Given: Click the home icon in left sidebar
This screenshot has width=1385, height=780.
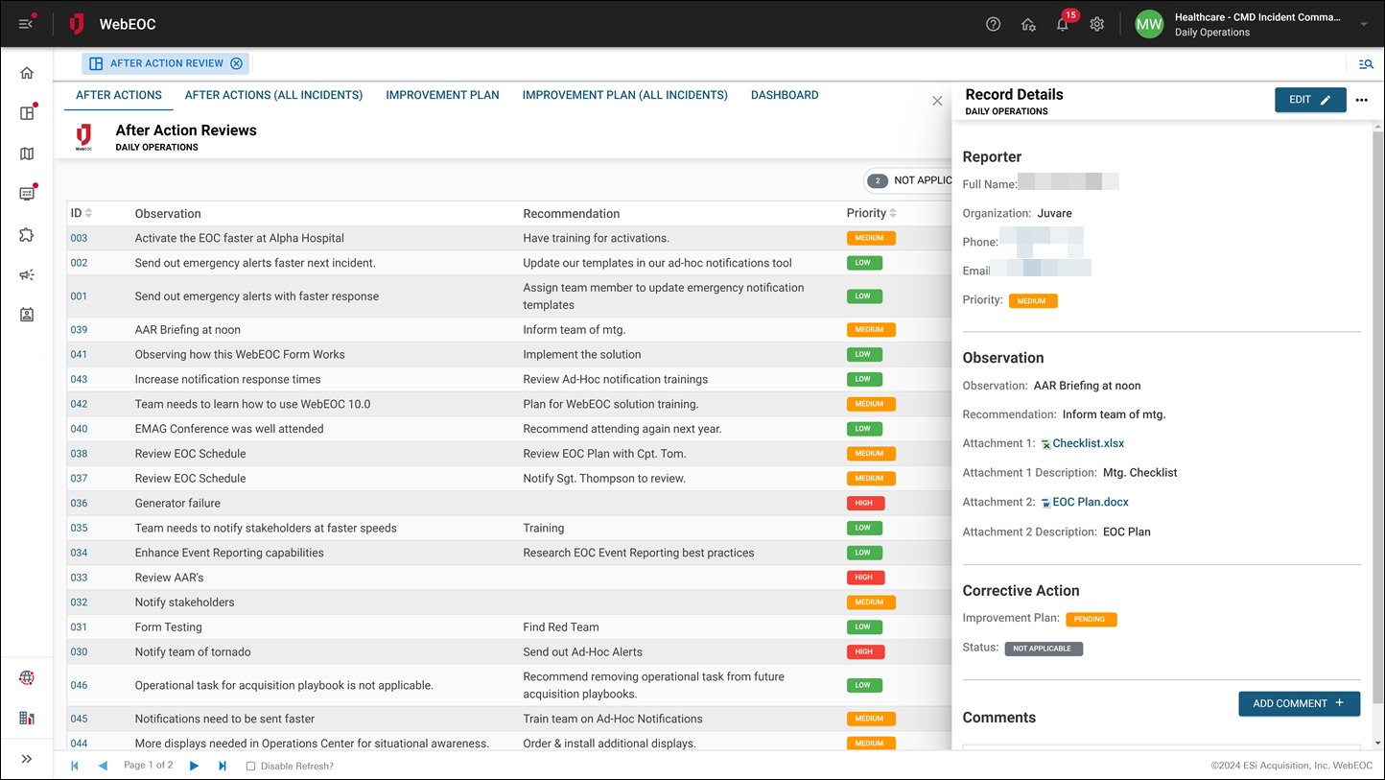Looking at the screenshot, I should pyautogui.click(x=27, y=73).
